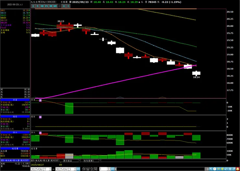The width and height of the screenshot is (240, 171).
Task: Click the SMA240 legend row
Action: pyautogui.click(x=15, y=23)
